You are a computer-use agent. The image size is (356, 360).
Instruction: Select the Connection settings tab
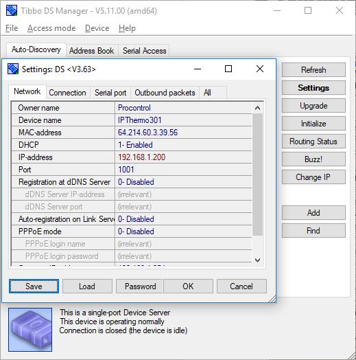(68, 93)
